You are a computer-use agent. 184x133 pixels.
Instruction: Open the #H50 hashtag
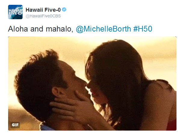click(x=143, y=29)
